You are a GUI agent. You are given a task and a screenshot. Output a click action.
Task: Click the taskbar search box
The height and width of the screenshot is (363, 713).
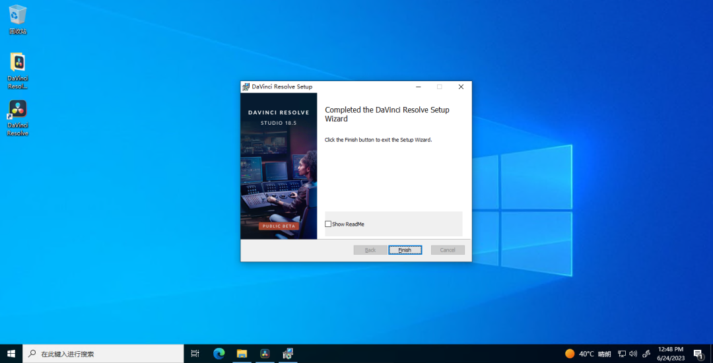click(106, 354)
